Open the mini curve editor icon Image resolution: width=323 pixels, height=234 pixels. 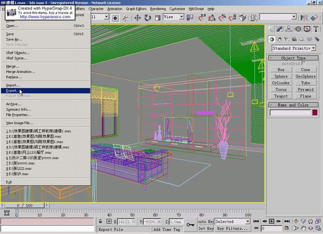(x=7, y=213)
